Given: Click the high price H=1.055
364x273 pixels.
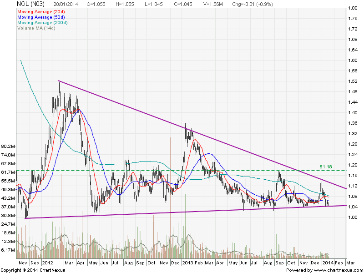Looking at the screenshot, I should pyautogui.click(x=125, y=4).
